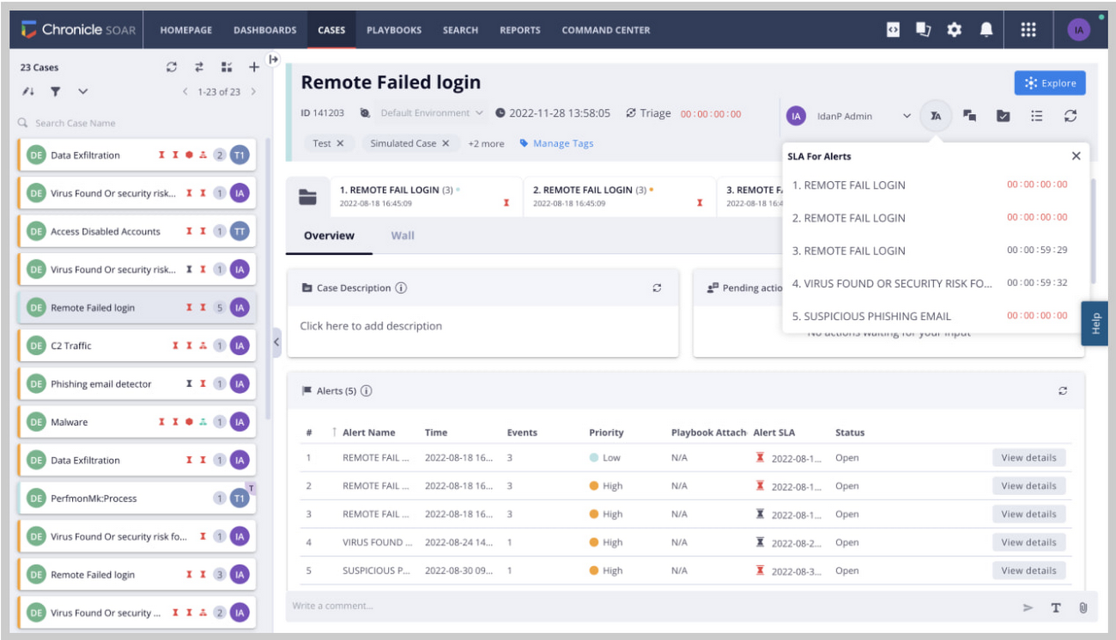Open the cases filter funnel
Screen dimensions: 1116x640
pos(55,92)
